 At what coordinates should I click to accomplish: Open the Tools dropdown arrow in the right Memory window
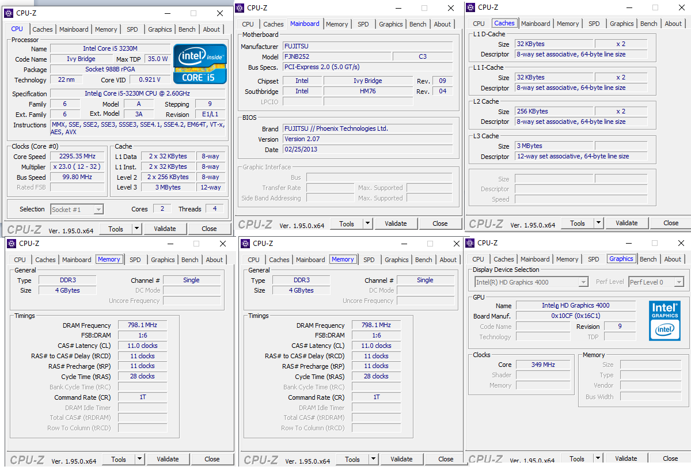click(373, 459)
